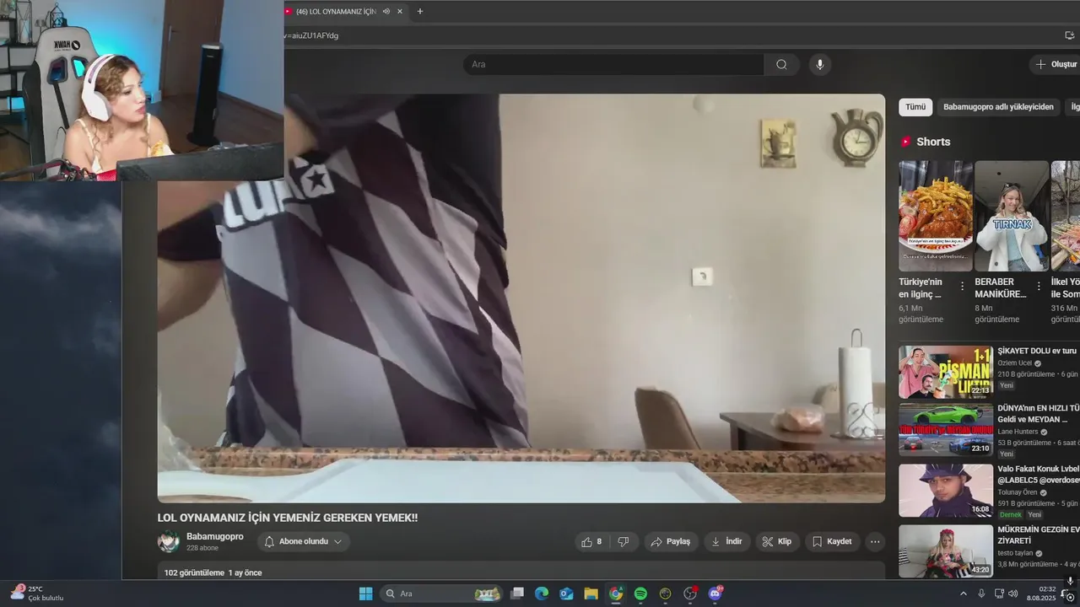This screenshot has height=607, width=1080.
Task: Open MÜKREMİN GEZGİN EV video thumbnail
Action: pyautogui.click(x=946, y=551)
